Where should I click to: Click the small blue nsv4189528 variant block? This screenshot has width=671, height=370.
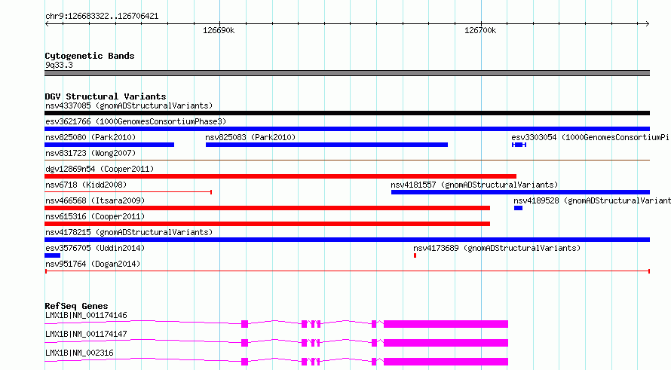pos(518,208)
